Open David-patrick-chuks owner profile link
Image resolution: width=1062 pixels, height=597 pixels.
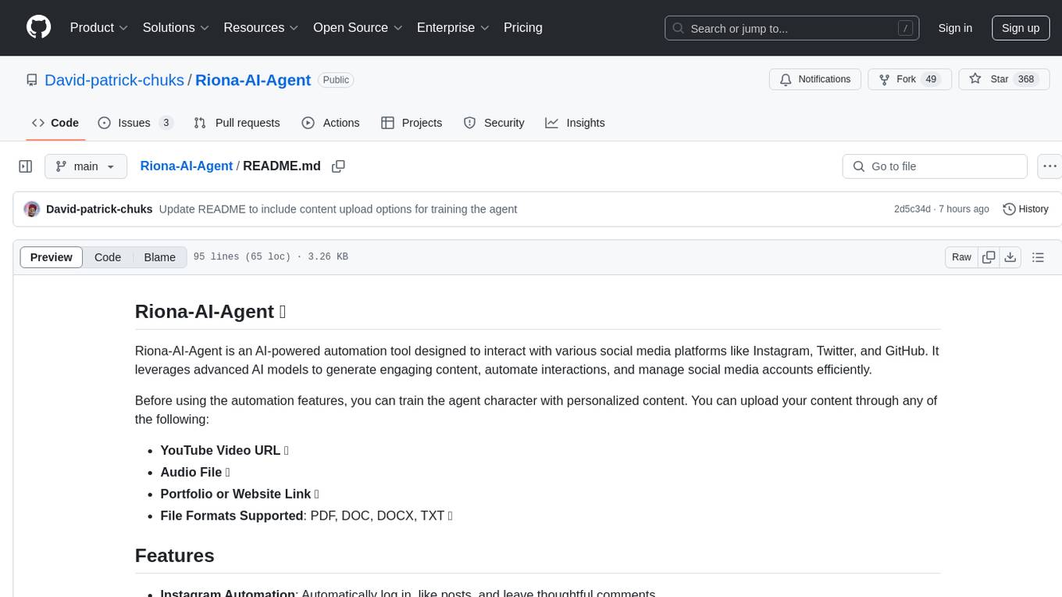point(114,80)
